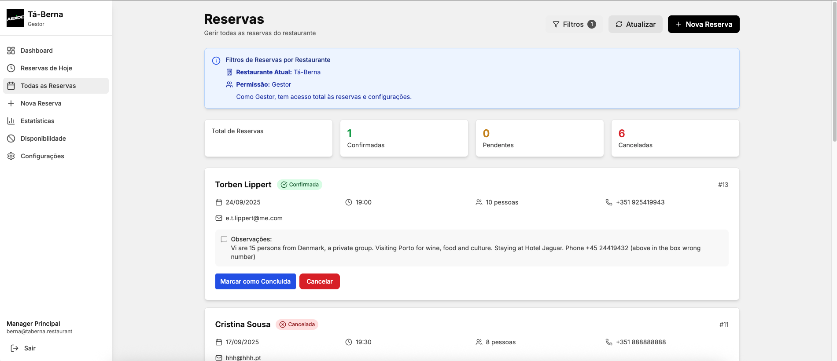
Task: Click the Sair logout arrow icon
Action: (15, 348)
